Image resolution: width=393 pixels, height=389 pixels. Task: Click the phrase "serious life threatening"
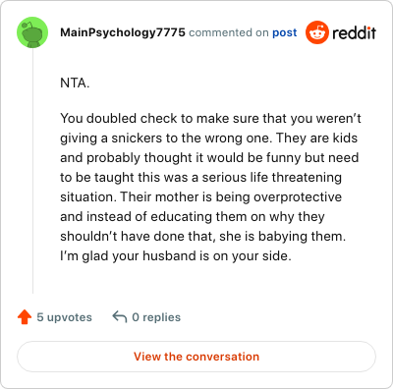click(x=272, y=178)
